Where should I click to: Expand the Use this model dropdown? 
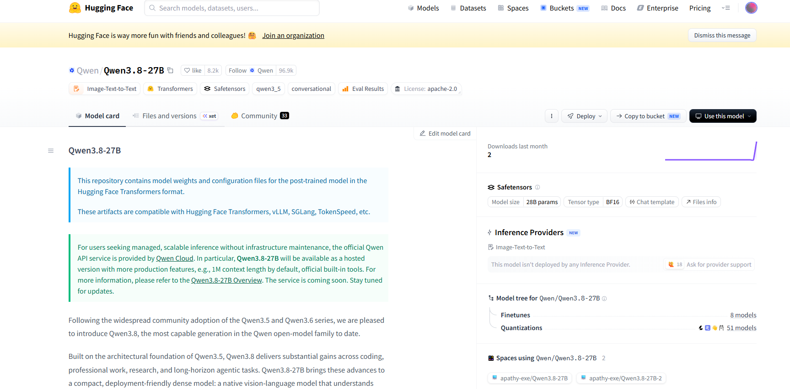pos(723,116)
